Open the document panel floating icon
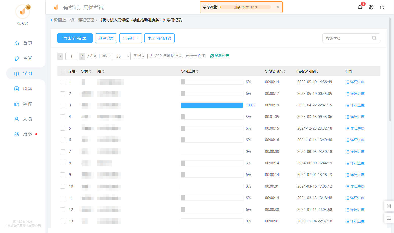Screen dimensions: 394x233 389,206
